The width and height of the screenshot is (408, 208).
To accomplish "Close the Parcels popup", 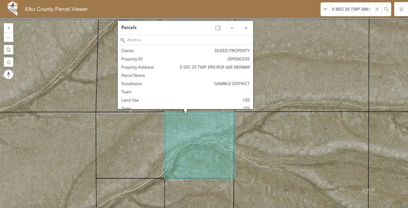I will pyautogui.click(x=246, y=28).
